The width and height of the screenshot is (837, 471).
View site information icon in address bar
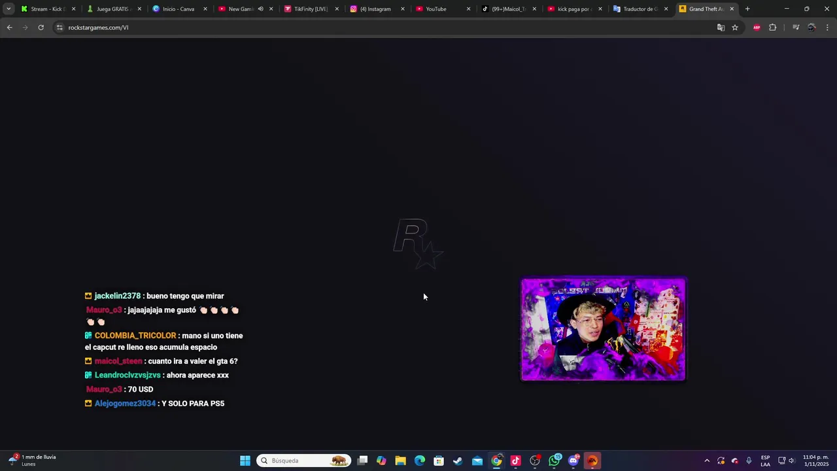click(x=60, y=27)
